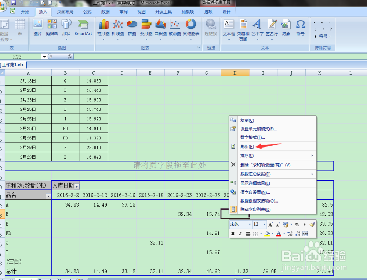The image size is (367, 280).
Task: Click merge and center icon in mini toolbar
Action: (x=305, y=234)
